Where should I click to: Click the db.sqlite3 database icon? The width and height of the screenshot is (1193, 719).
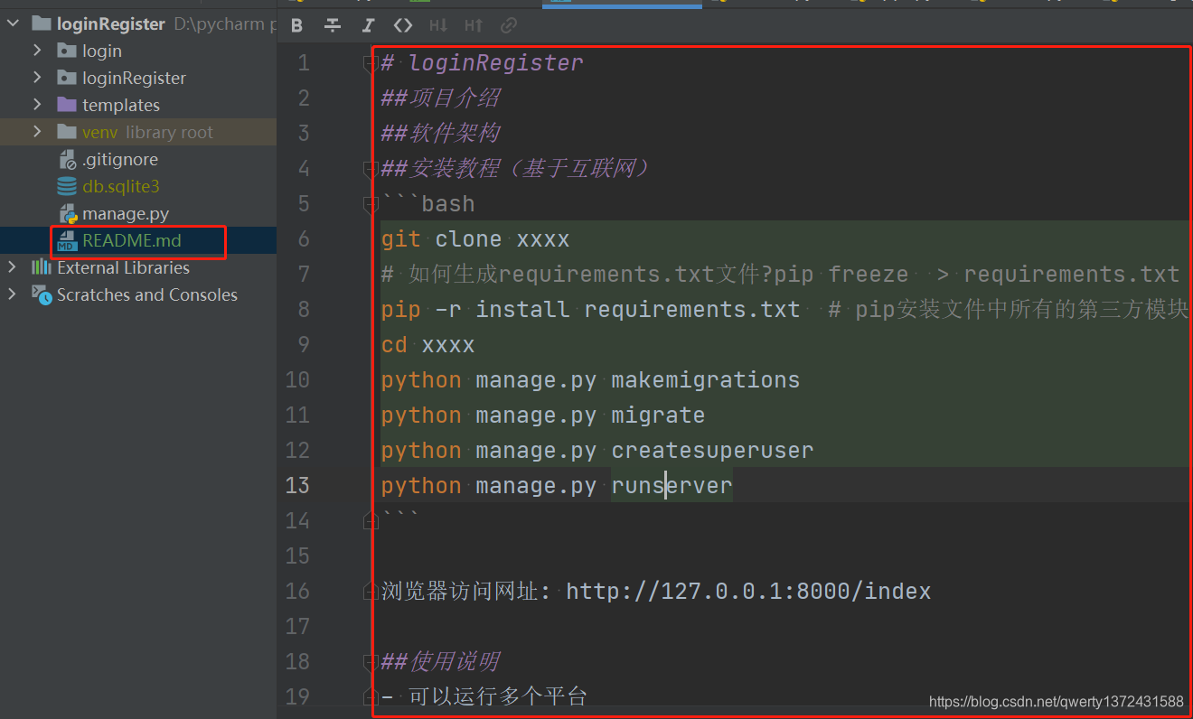67,187
